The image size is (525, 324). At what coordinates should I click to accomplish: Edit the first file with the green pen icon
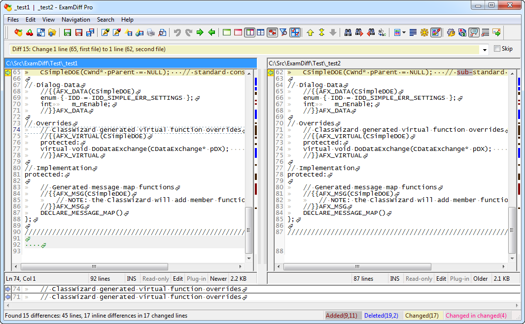click(105, 32)
